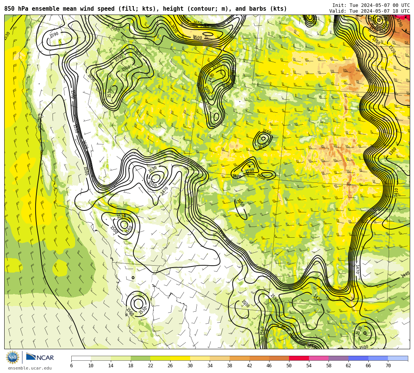Viewport: 414px width, 373px height.
Task: Pick the green 18–22 kts colorbar swatch
Action: tap(140, 358)
